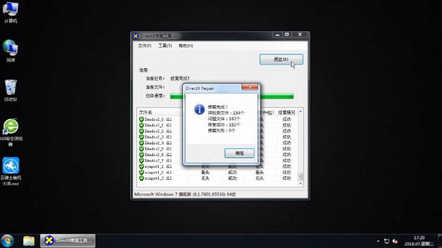Open the file explorer taskbar icon
The image size is (442, 248).
pos(29,241)
